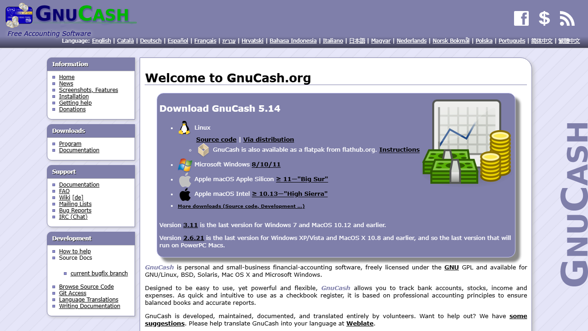Download Linux Source code
The image size is (588, 331).
[x=216, y=140]
